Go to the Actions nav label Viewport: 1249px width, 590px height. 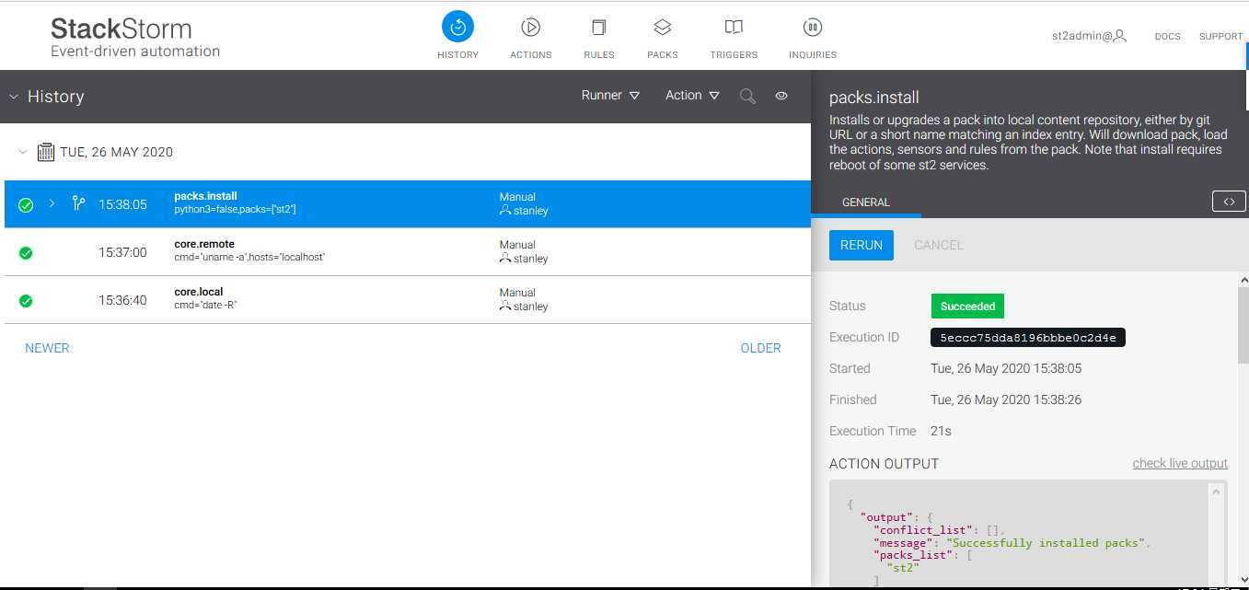531,55
